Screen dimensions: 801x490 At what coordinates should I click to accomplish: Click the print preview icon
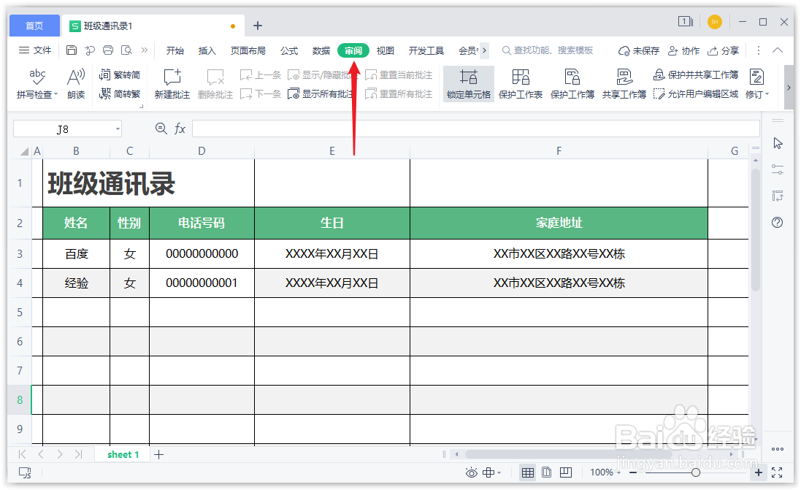click(126, 50)
